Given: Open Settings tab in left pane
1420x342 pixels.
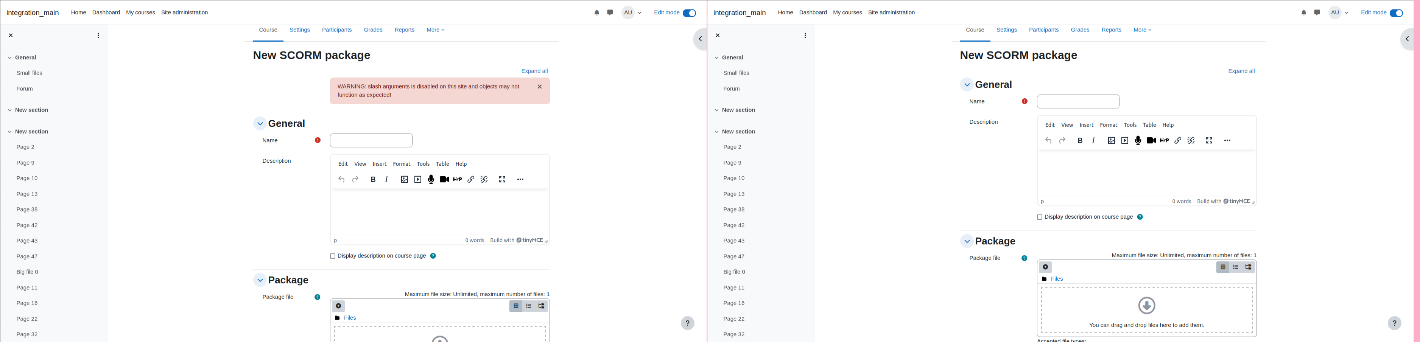Looking at the screenshot, I should (300, 30).
